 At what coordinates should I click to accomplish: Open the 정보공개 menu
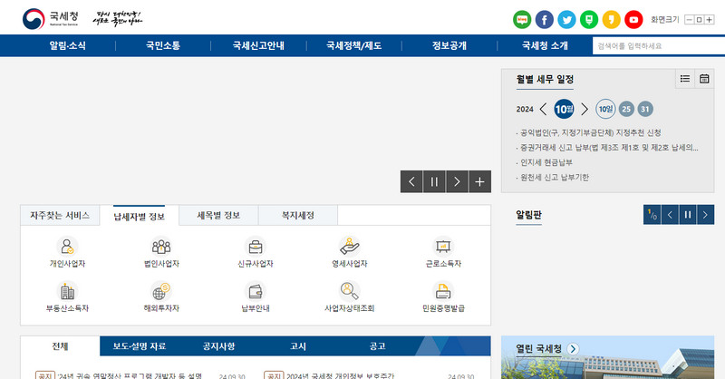click(x=449, y=46)
